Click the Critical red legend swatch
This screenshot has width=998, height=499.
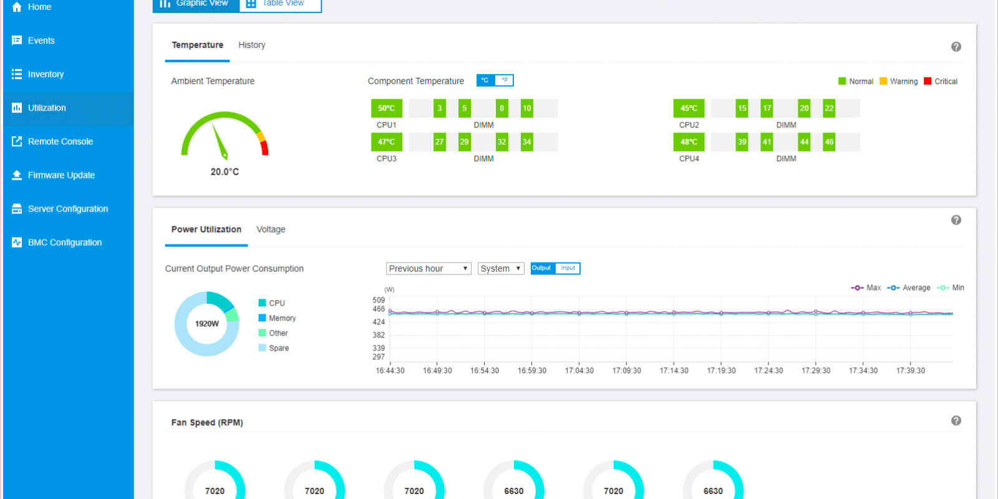(x=928, y=81)
